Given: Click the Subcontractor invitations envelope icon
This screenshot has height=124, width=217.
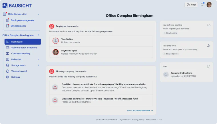Looking at the screenshot, I should tap(7, 47).
